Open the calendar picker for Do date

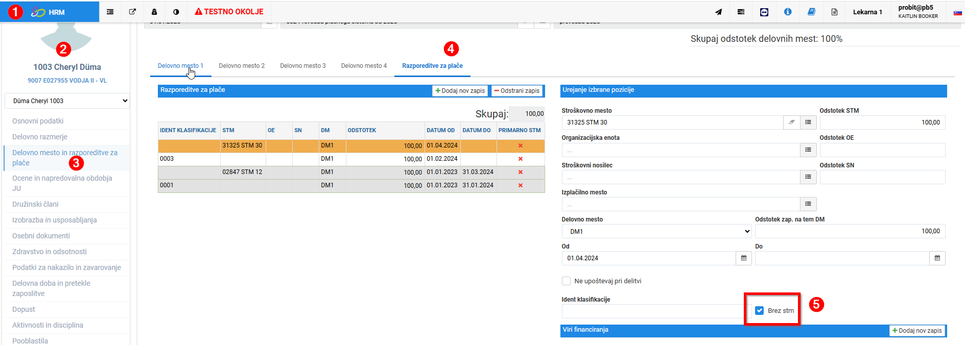937,258
